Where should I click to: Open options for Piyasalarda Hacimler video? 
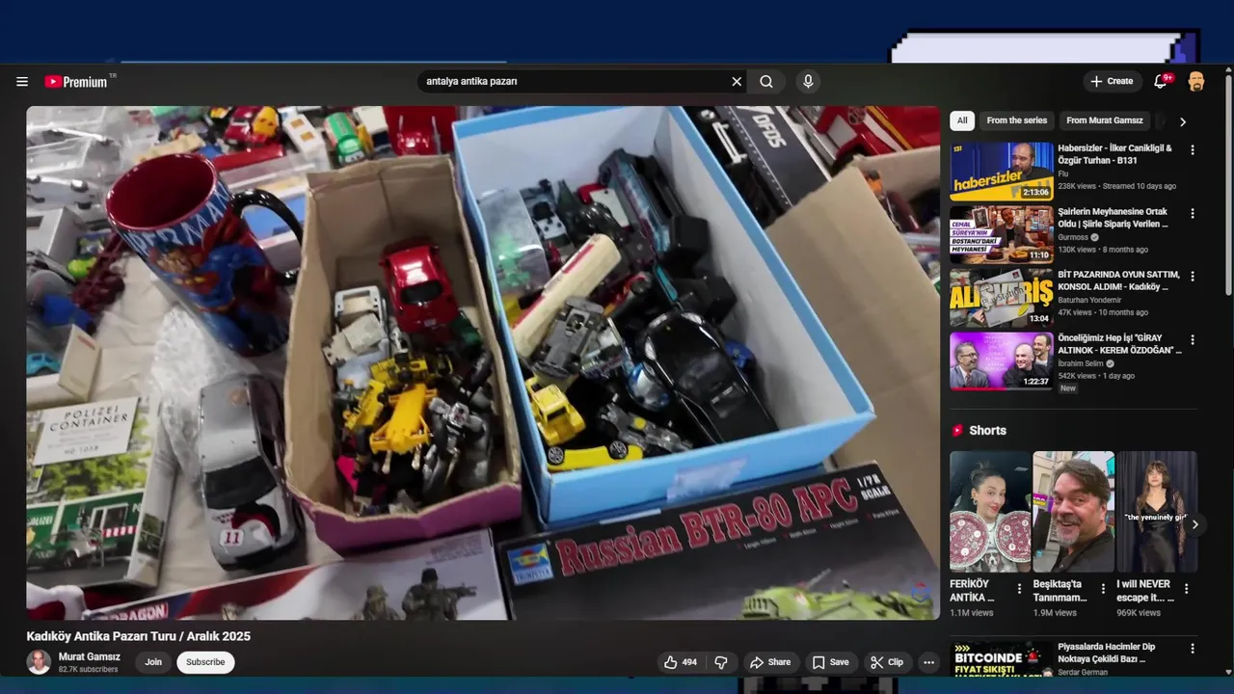click(x=1193, y=649)
